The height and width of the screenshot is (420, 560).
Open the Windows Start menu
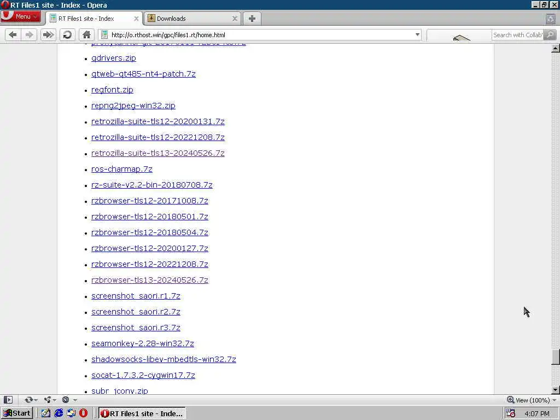pyautogui.click(x=17, y=413)
